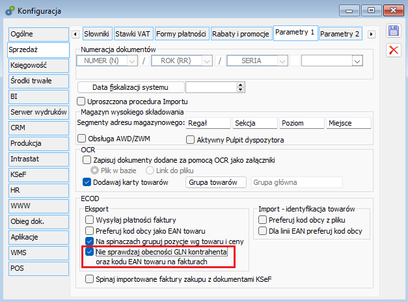Open the CRM section
The image size is (408, 302).
(x=38, y=128)
